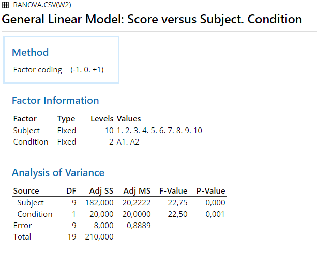The height and width of the screenshot is (255, 317).
Task: Click the F-Value column header
Action: pos(173,191)
